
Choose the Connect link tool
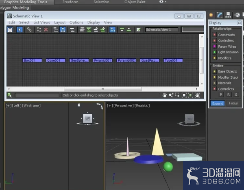29,30
